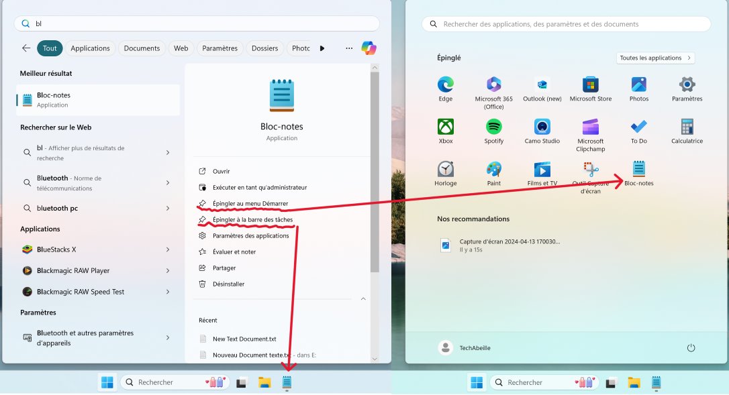Open To Do pinned app

[639, 127]
